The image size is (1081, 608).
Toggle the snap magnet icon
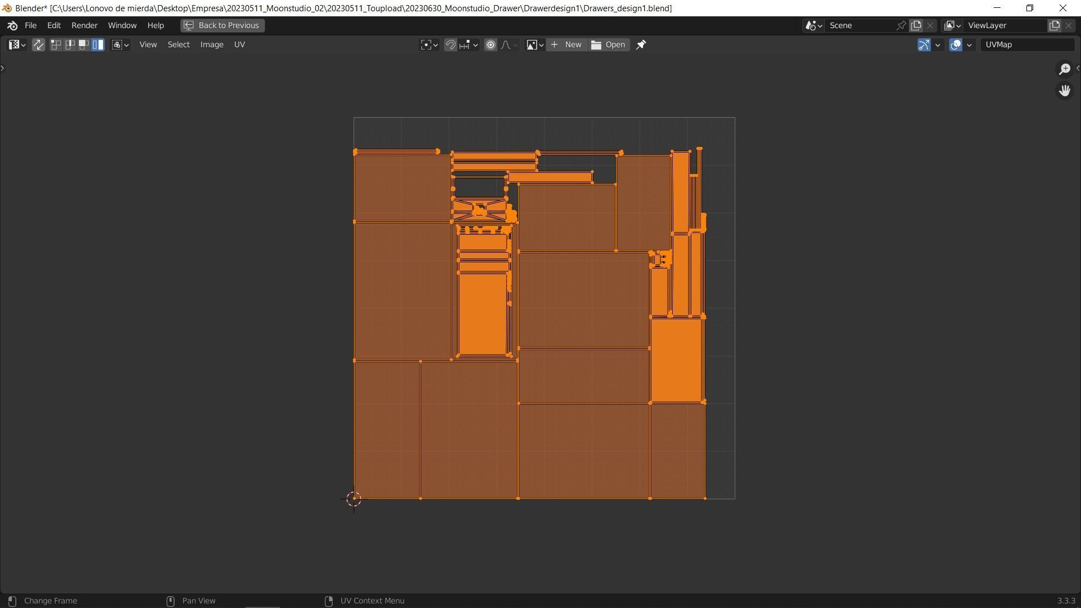450,44
